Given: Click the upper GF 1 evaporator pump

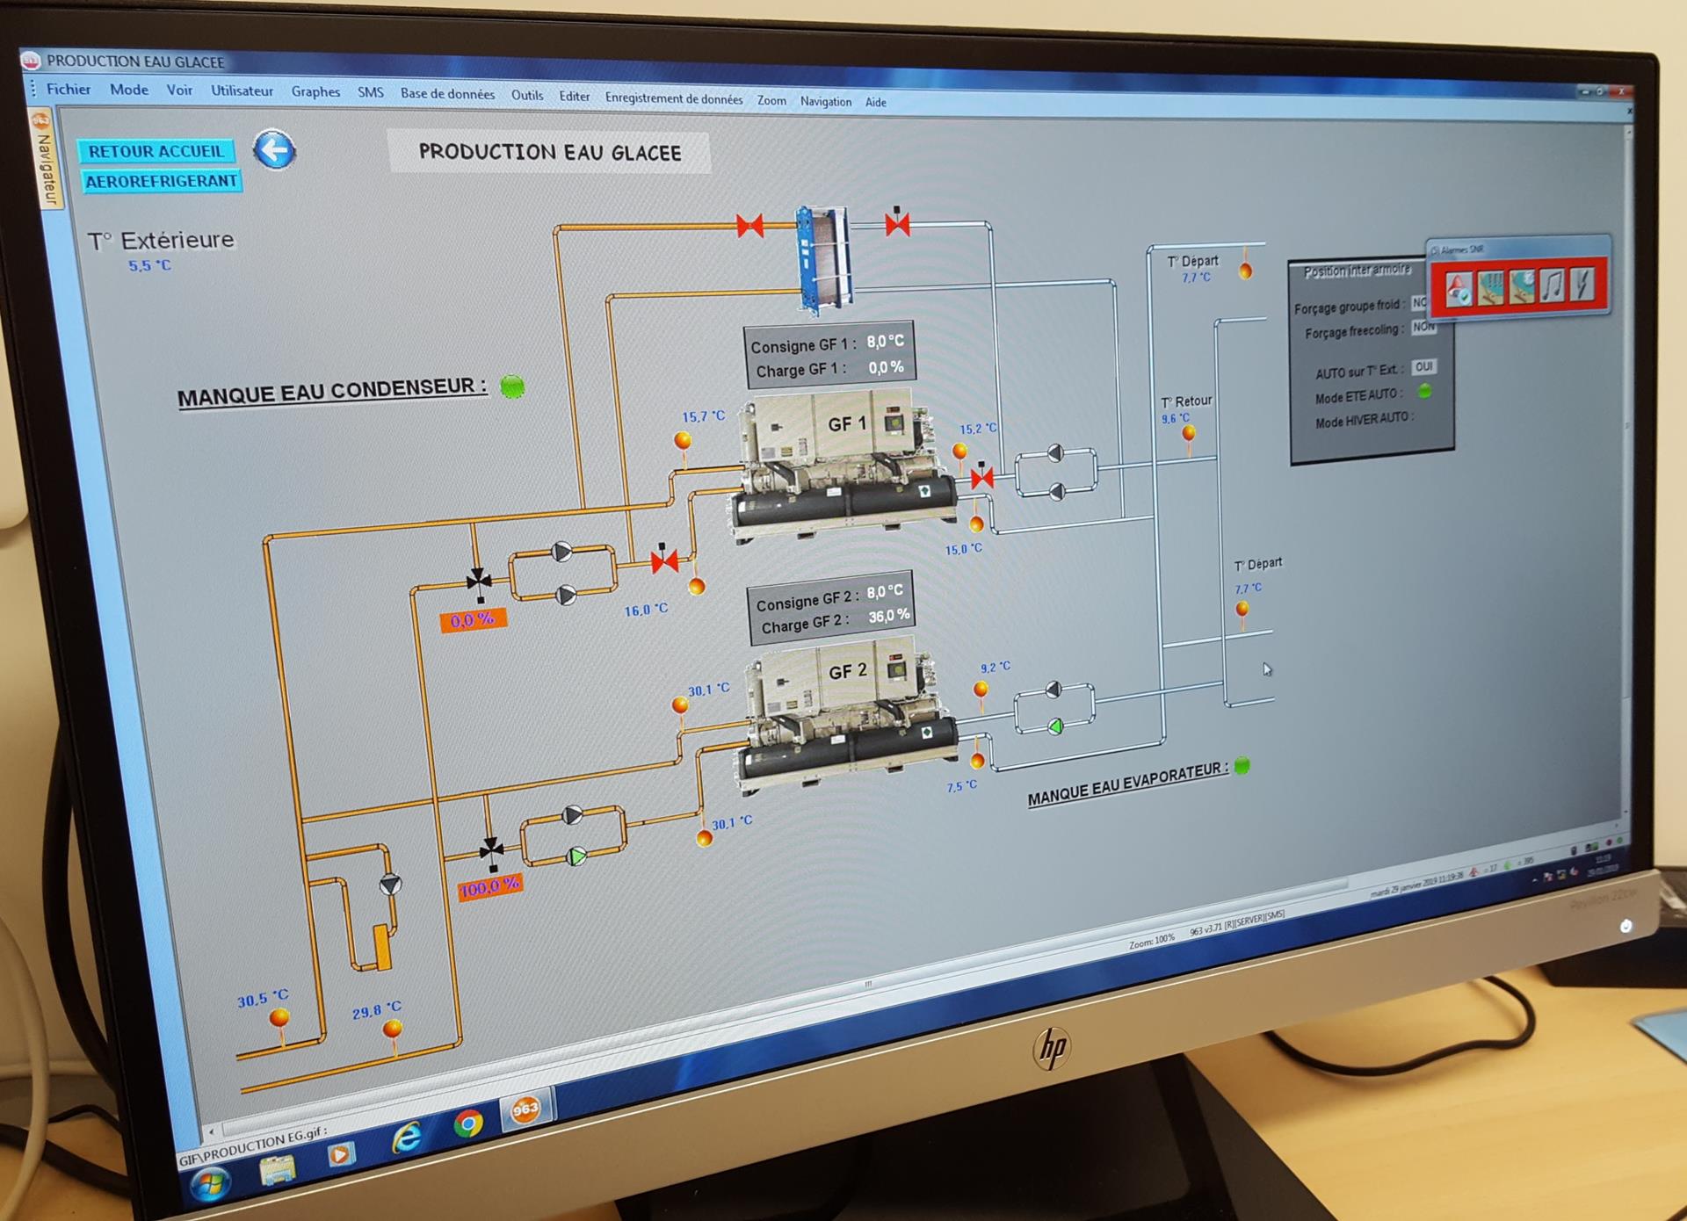Looking at the screenshot, I should click(x=1055, y=453).
